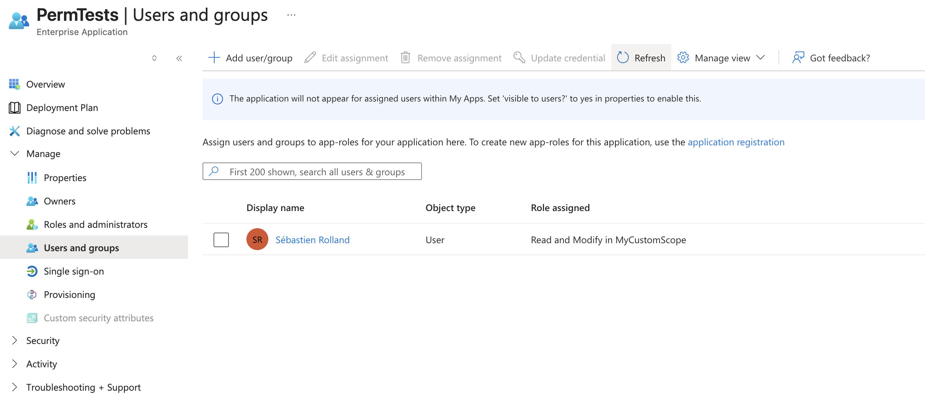Select the Deployment Plan icon
This screenshot has height=406, width=925.
pyautogui.click(x=14, y=107)
